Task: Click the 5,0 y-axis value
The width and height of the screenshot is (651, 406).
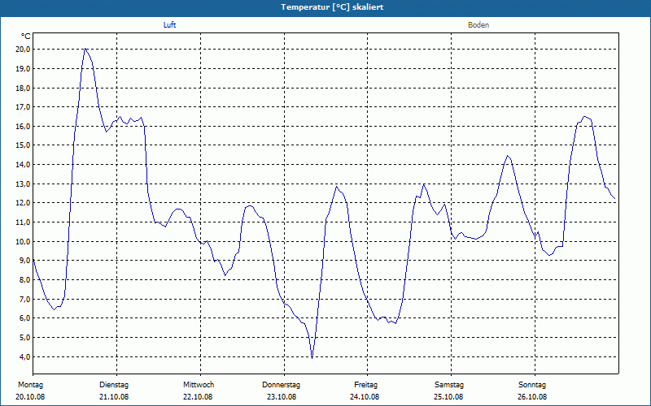Action: [x=25, y=337]
